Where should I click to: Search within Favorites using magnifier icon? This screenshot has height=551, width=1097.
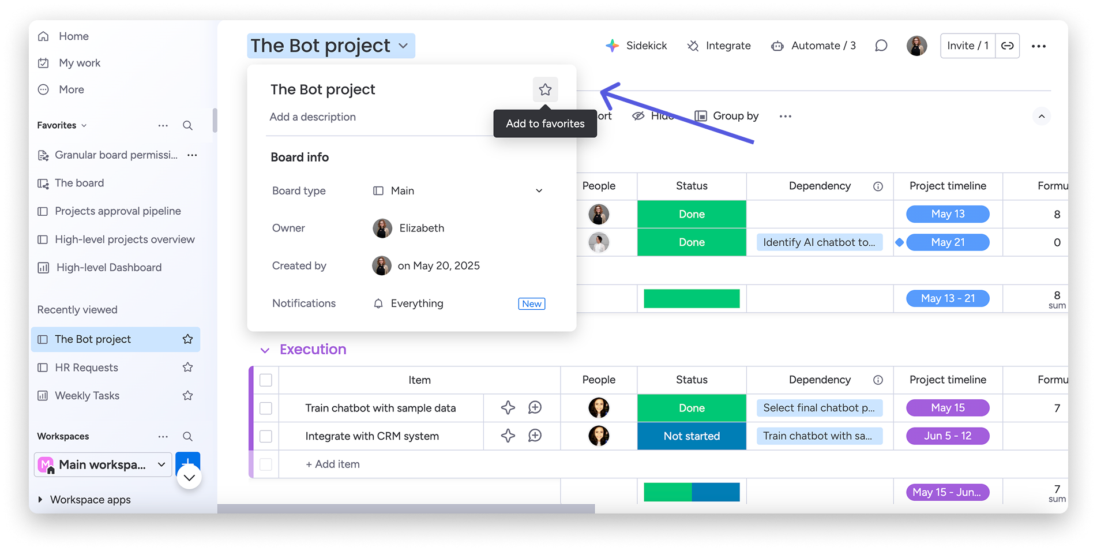pos(187,125)
